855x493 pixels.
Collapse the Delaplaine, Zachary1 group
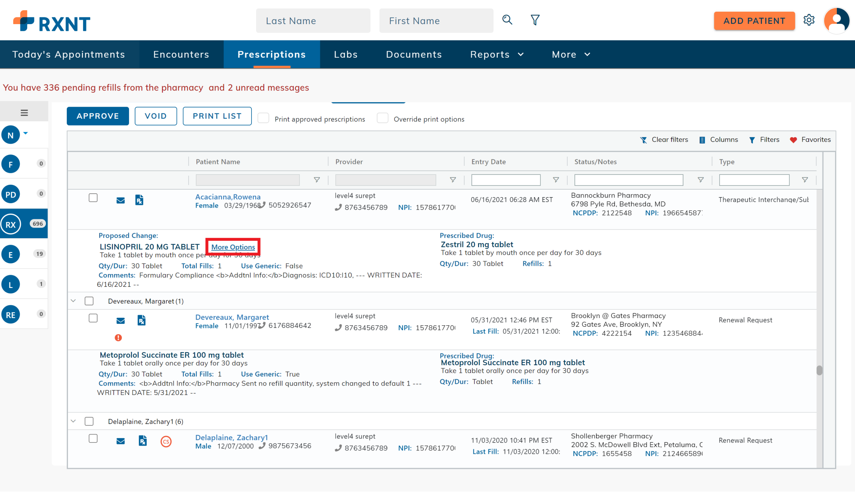click(x=74, y=421)
